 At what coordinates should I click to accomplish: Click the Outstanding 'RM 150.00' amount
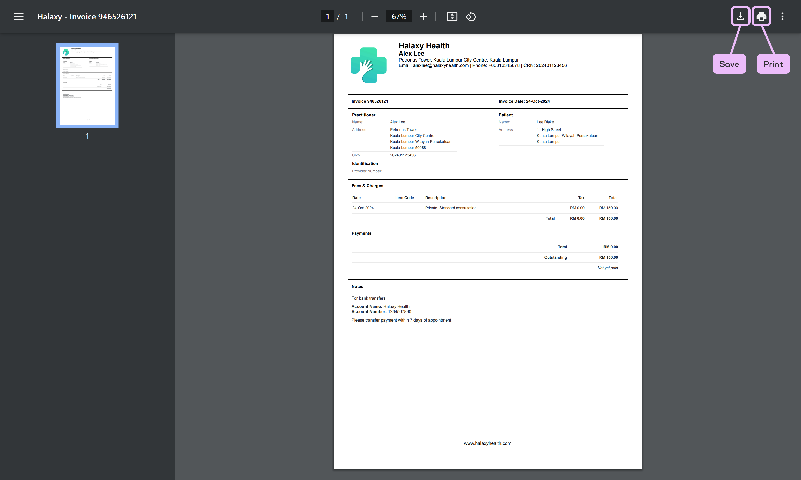[x=608, y=257]
